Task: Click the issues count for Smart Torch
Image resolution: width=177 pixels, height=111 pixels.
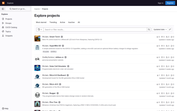Action: click(x=172, y=37)
